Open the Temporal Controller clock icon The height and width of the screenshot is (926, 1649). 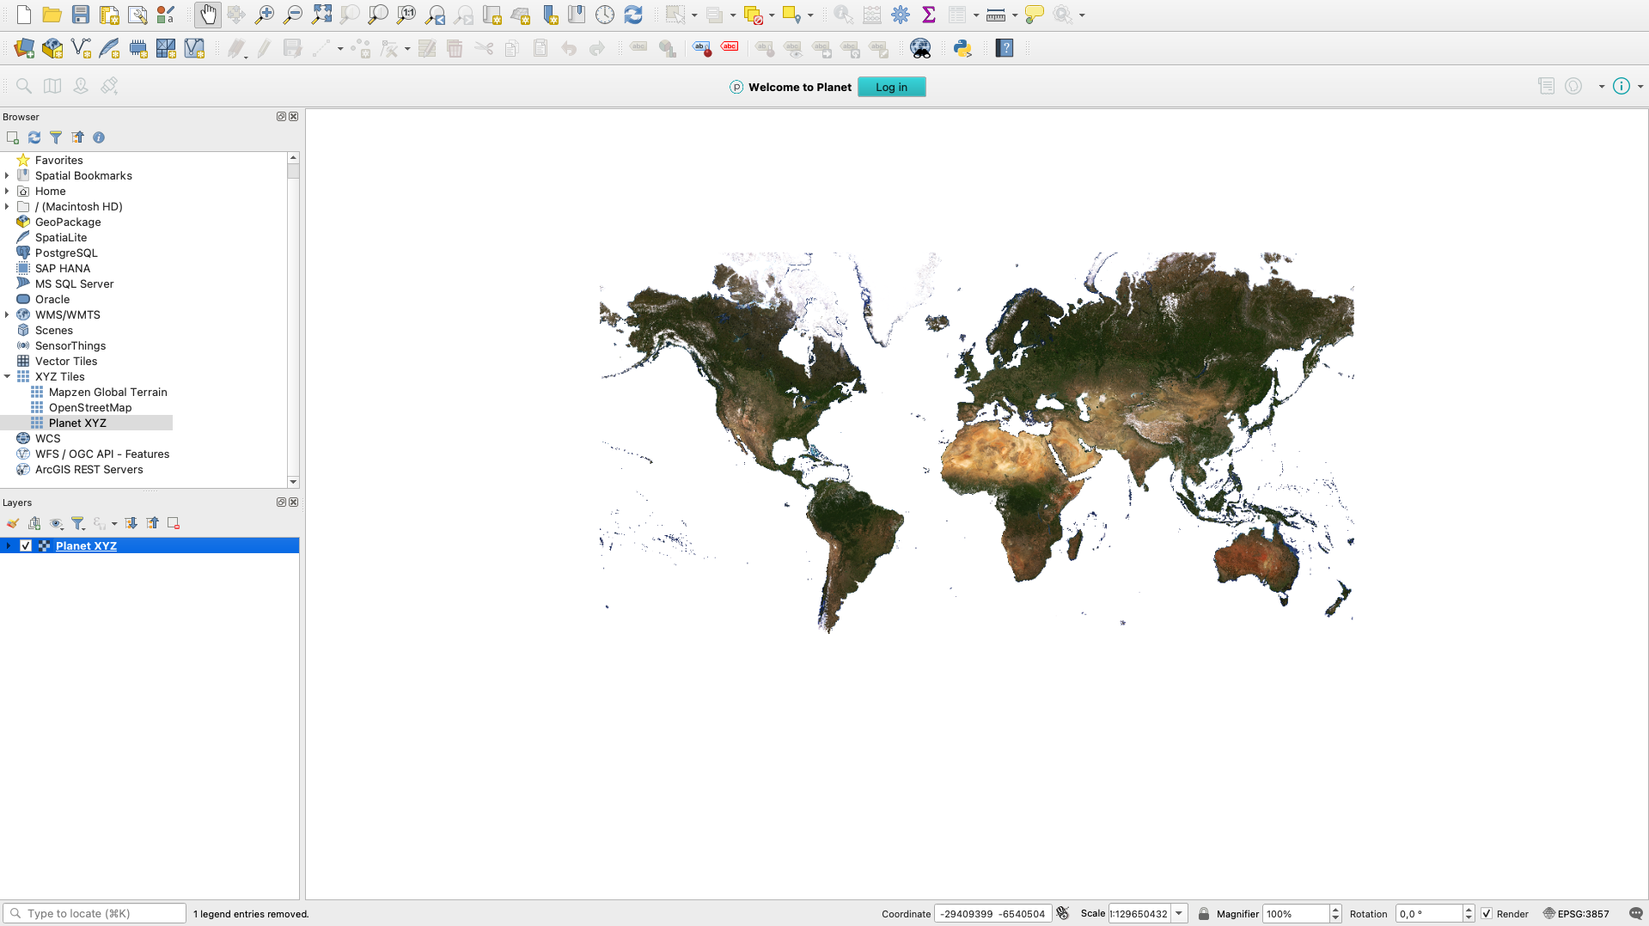pyautogui.click(x=605, y=15)
